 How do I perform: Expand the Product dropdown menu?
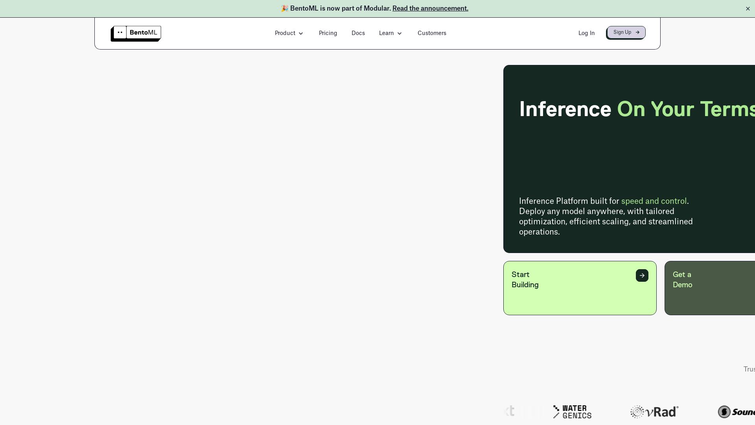pyautogui.click(x=289, y=33)
